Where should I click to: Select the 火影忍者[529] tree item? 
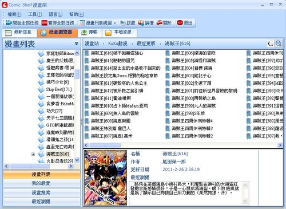59,161
